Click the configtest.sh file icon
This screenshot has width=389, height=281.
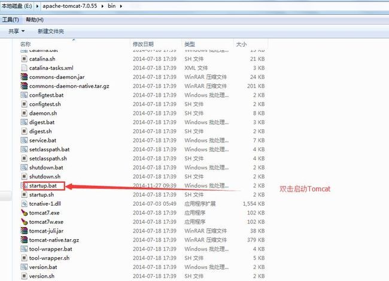24,104
